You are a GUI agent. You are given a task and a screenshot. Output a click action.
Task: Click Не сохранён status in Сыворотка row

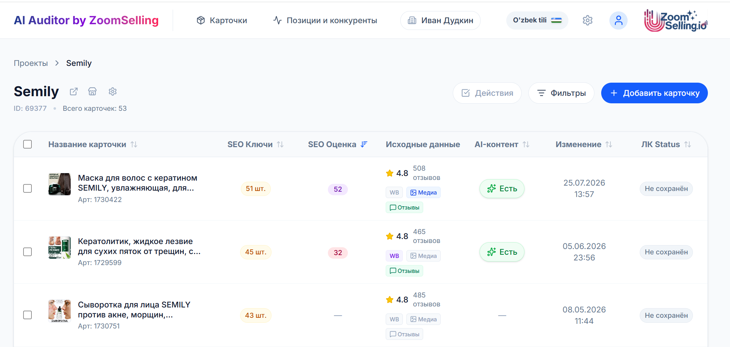(666, 316)
